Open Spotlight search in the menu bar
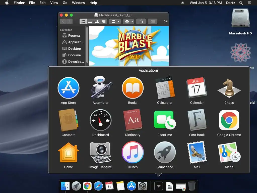 (241, 3)
